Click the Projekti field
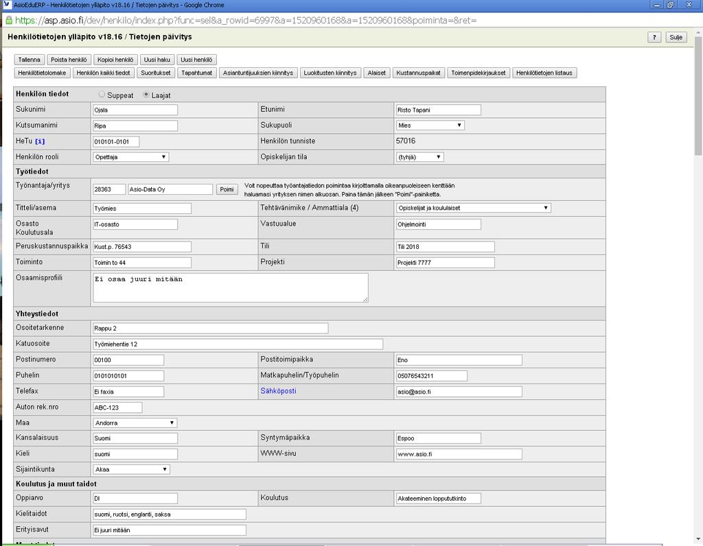 coord(445,263)
